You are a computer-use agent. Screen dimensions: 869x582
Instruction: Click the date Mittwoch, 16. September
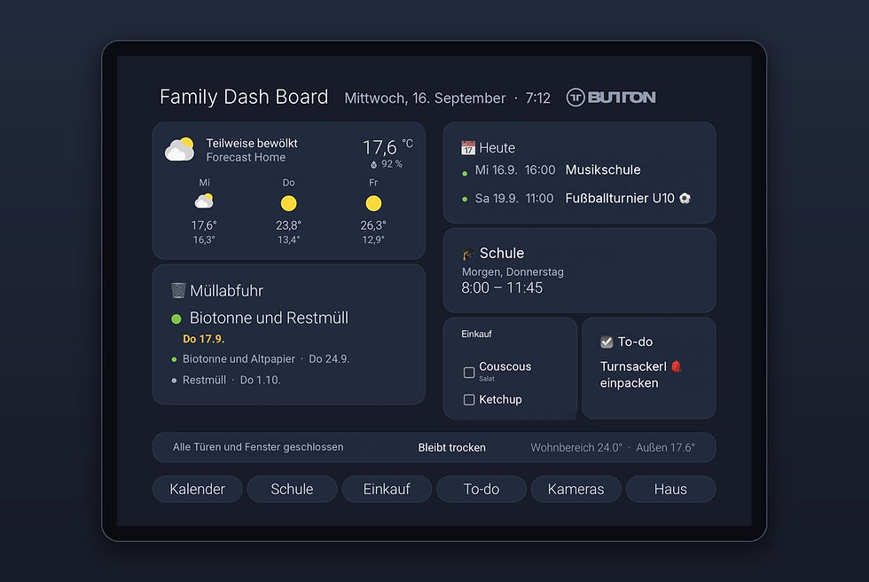(425, 98)
